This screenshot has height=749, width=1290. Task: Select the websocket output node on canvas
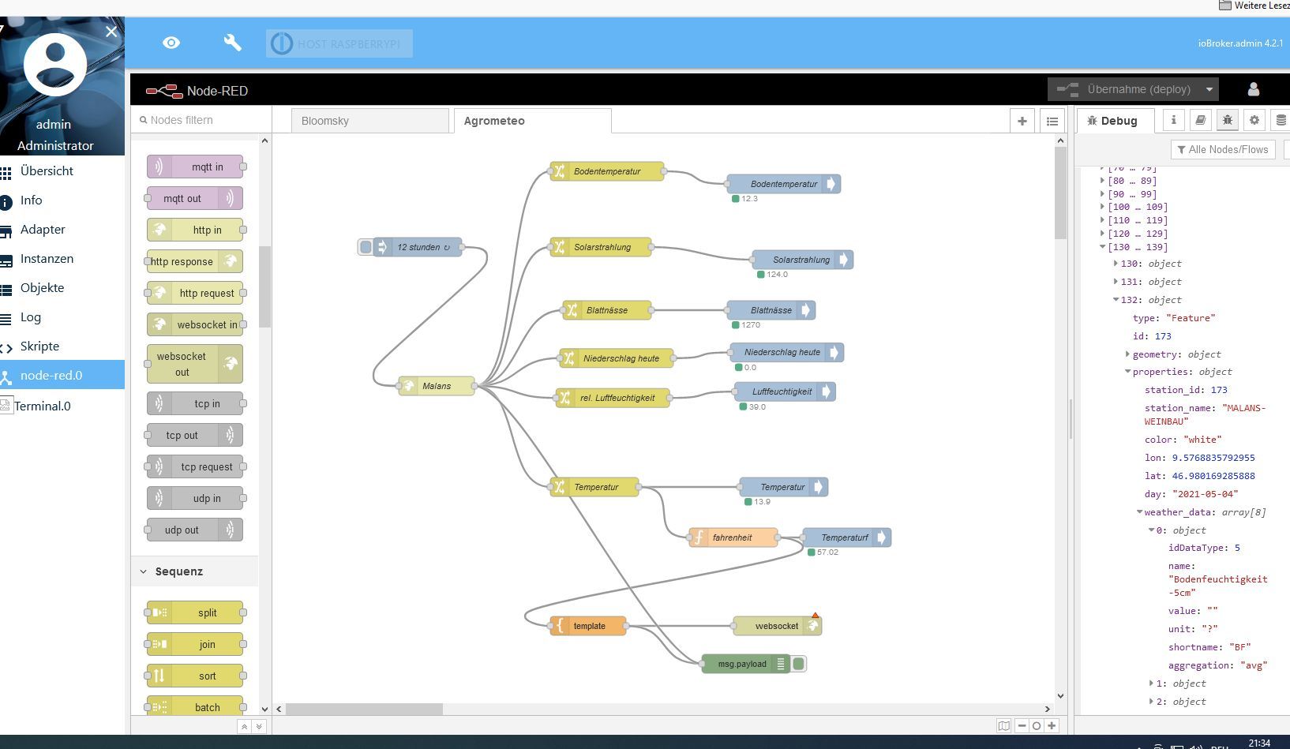(x=778, y=626)
